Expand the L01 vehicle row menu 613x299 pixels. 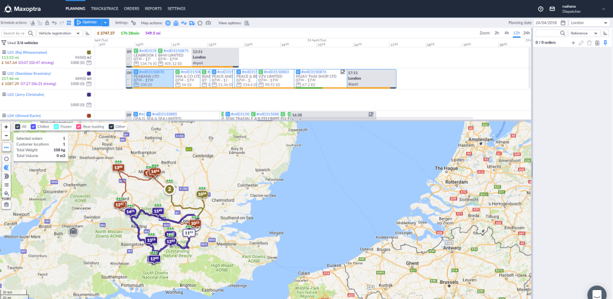[4, 52]
